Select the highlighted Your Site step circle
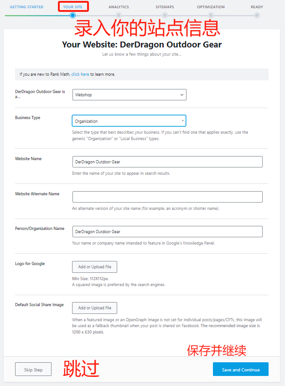Image resolution: width=285 pixels, height=386 pixels. click(73, 15)
